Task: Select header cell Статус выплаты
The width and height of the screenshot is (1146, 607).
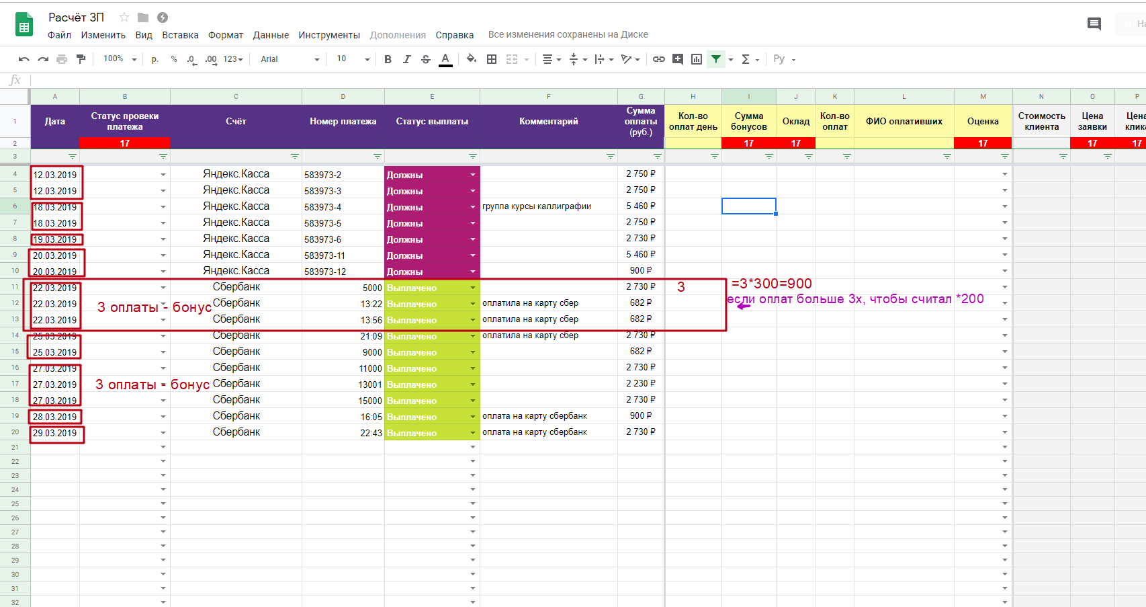Action: pyautogui.click(x=432, y=122)
